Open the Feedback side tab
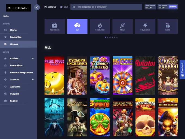 (x=182, y=69)
